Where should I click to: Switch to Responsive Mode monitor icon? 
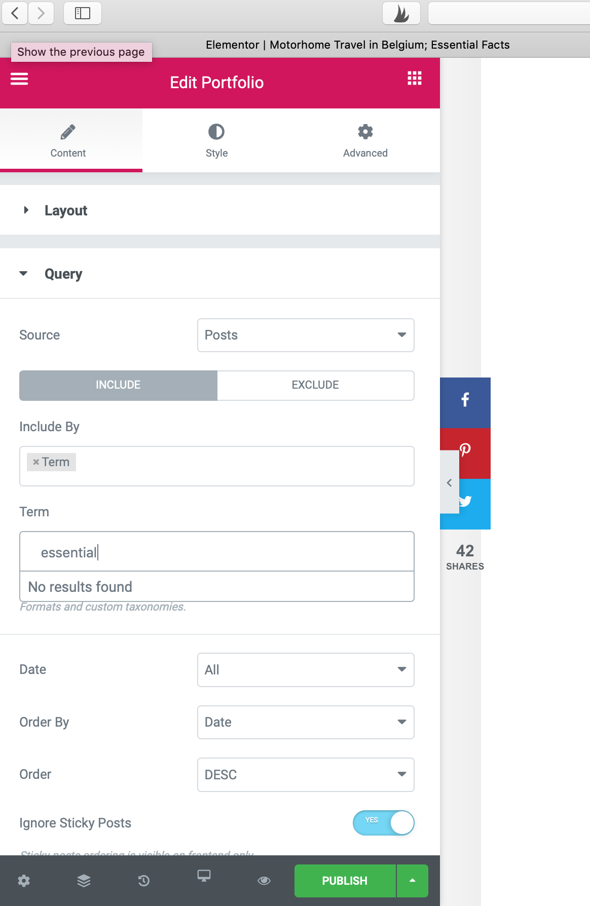click(204, 881)
